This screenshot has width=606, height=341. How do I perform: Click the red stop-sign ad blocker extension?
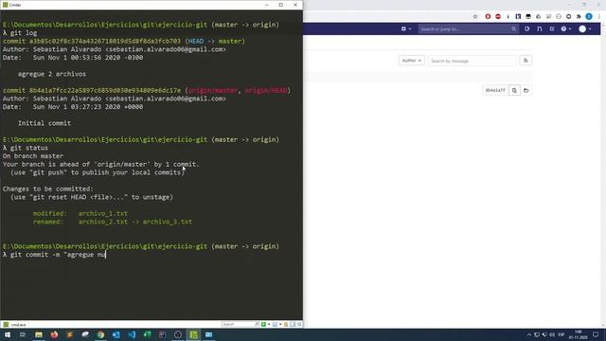498,17
